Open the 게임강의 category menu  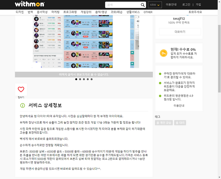(86, 12)
